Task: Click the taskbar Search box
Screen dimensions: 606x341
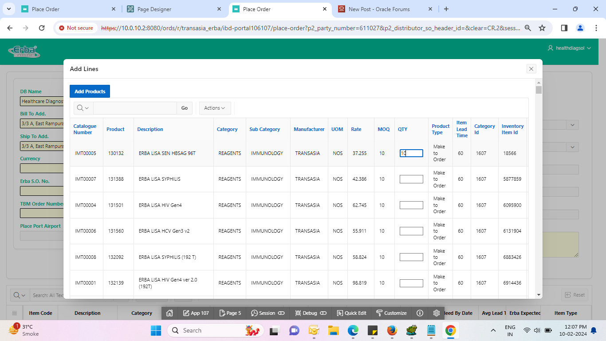Action: (x=216, y=330)
